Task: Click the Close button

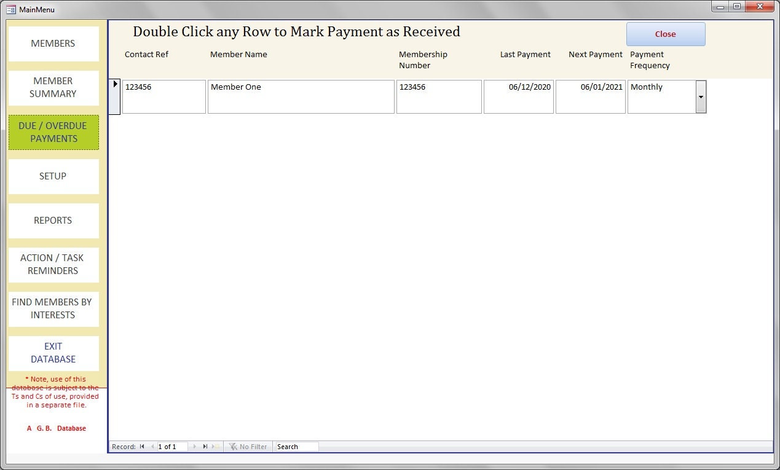Action: 666,34
